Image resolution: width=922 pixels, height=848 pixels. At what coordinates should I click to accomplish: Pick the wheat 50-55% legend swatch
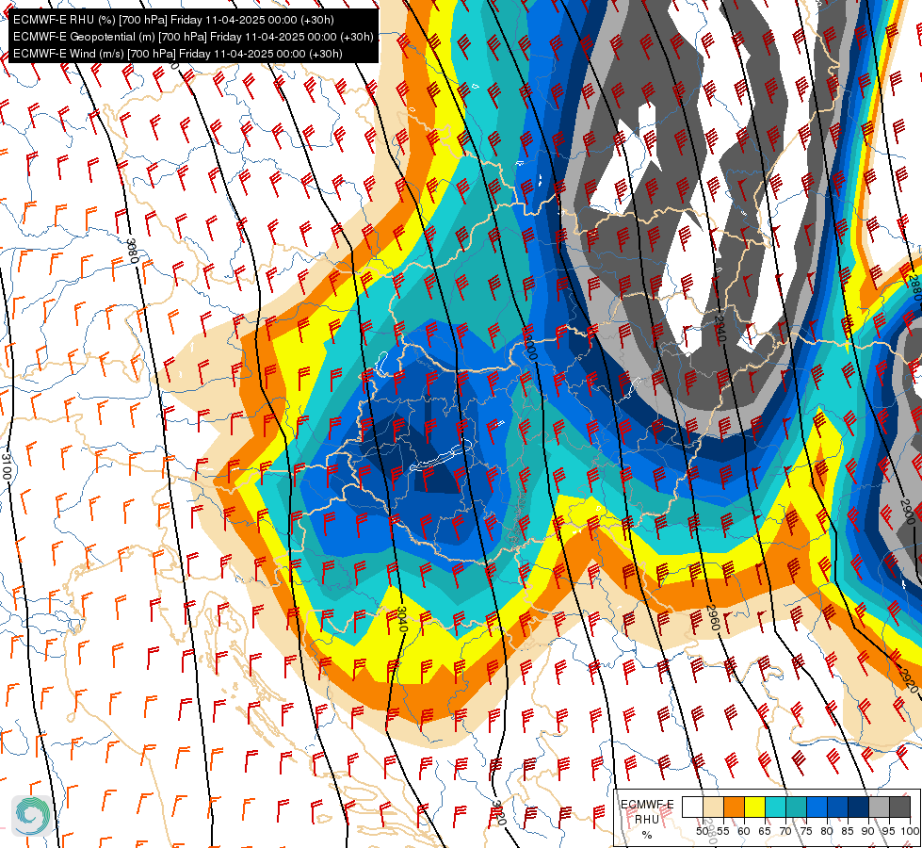713,807
